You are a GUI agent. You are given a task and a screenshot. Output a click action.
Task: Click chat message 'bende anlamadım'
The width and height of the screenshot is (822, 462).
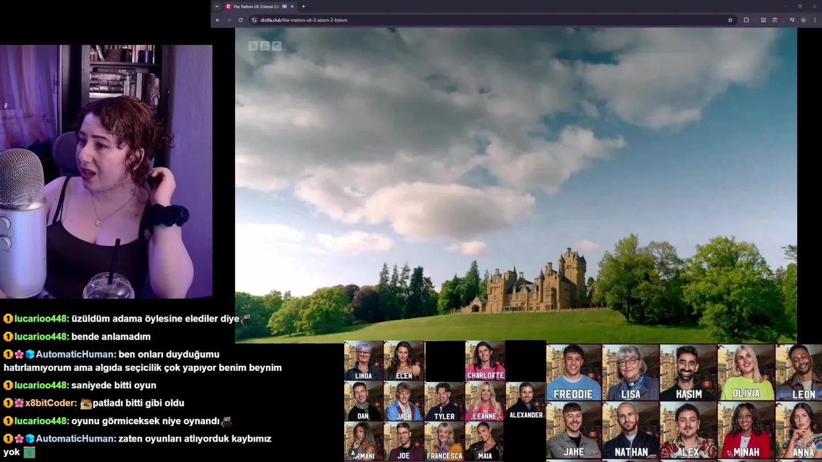click(111, 337)
